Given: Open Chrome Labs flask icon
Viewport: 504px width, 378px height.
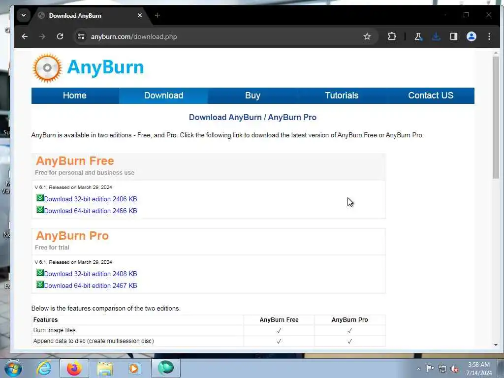Looking at the screenshot, I should coord(418,36).
